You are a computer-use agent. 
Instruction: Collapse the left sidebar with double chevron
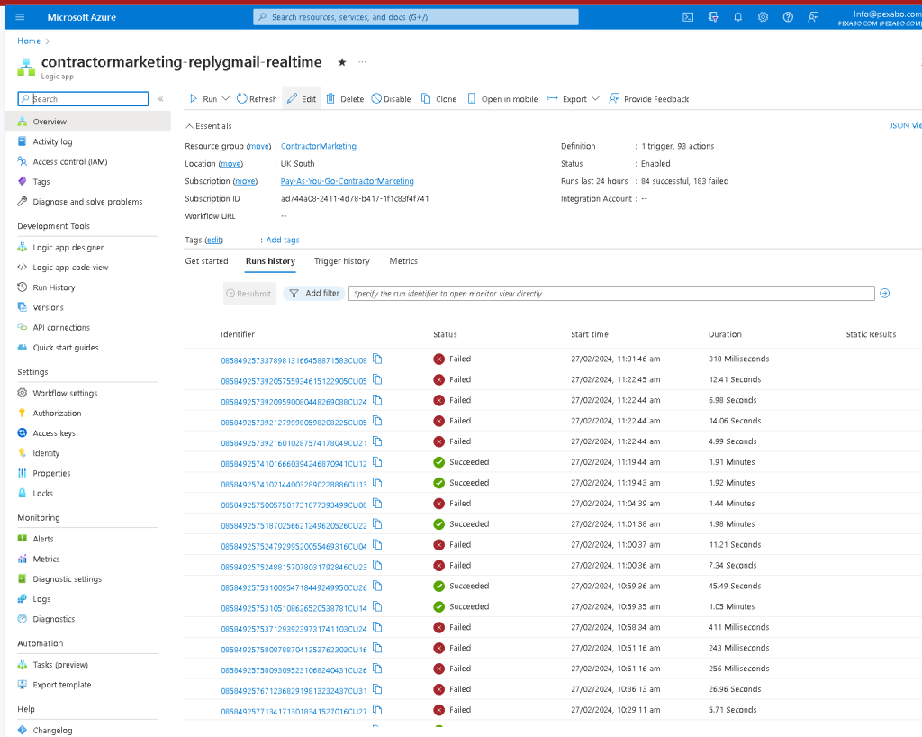pos(160,99)
